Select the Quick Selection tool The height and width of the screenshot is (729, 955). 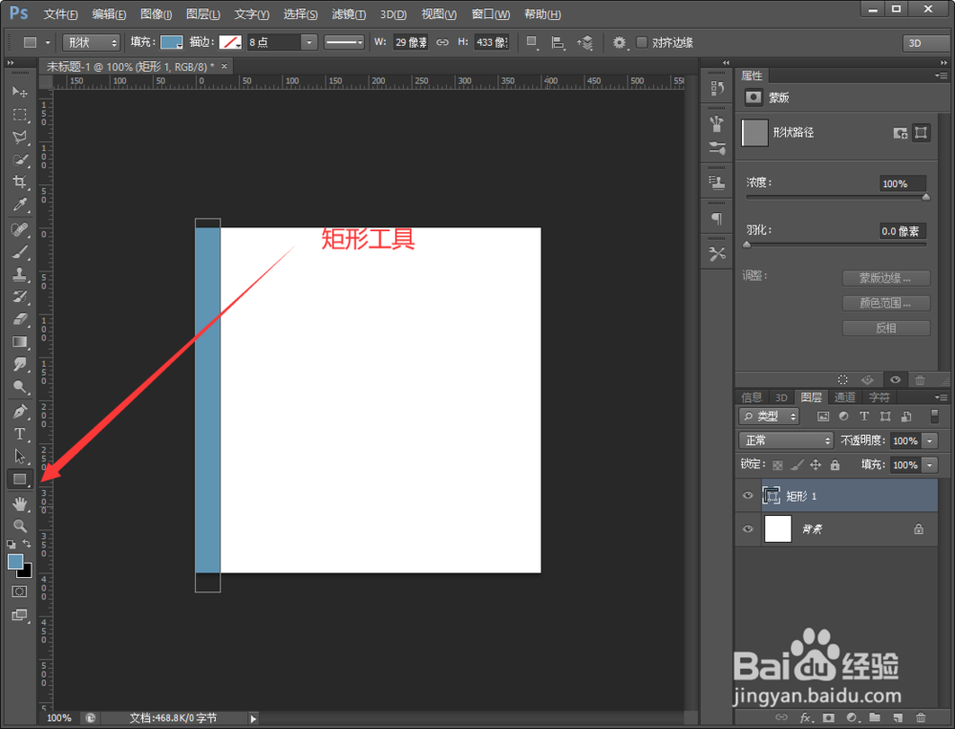19,160
